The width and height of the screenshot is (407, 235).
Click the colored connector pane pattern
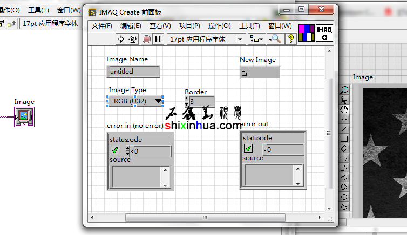[306, 33]
